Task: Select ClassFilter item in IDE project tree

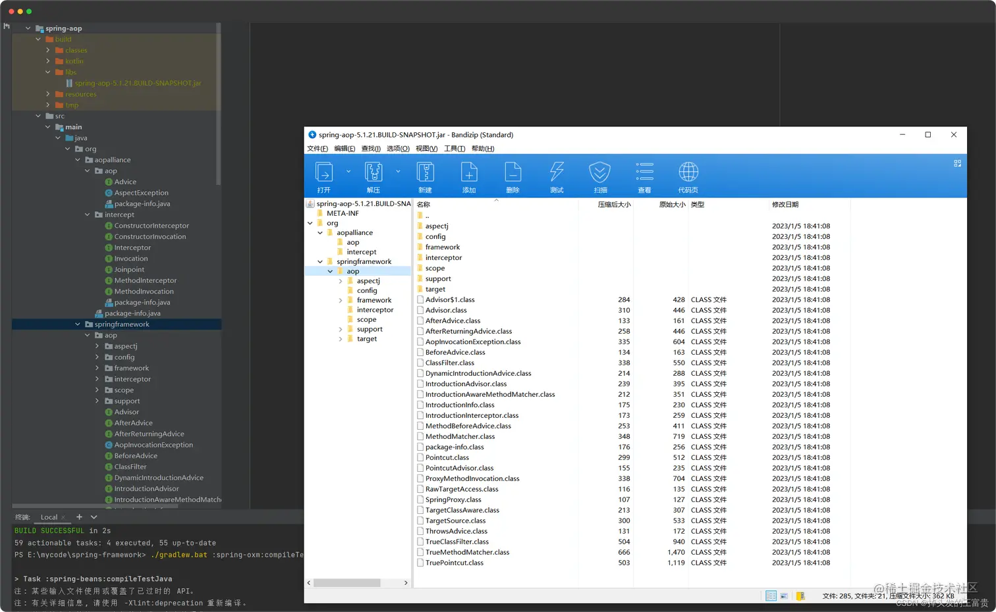Action: click(130, 467)
